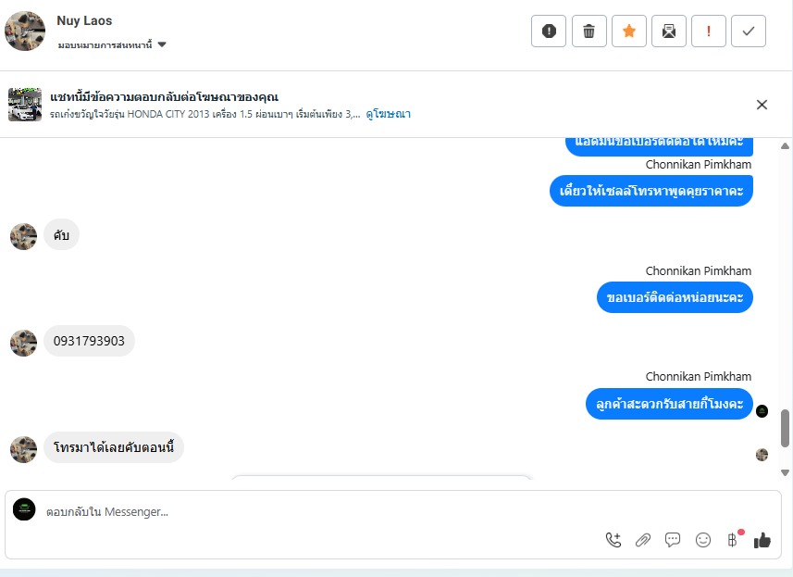Open the baht payment request icon
Screen dimensions: 793x577
733,540
